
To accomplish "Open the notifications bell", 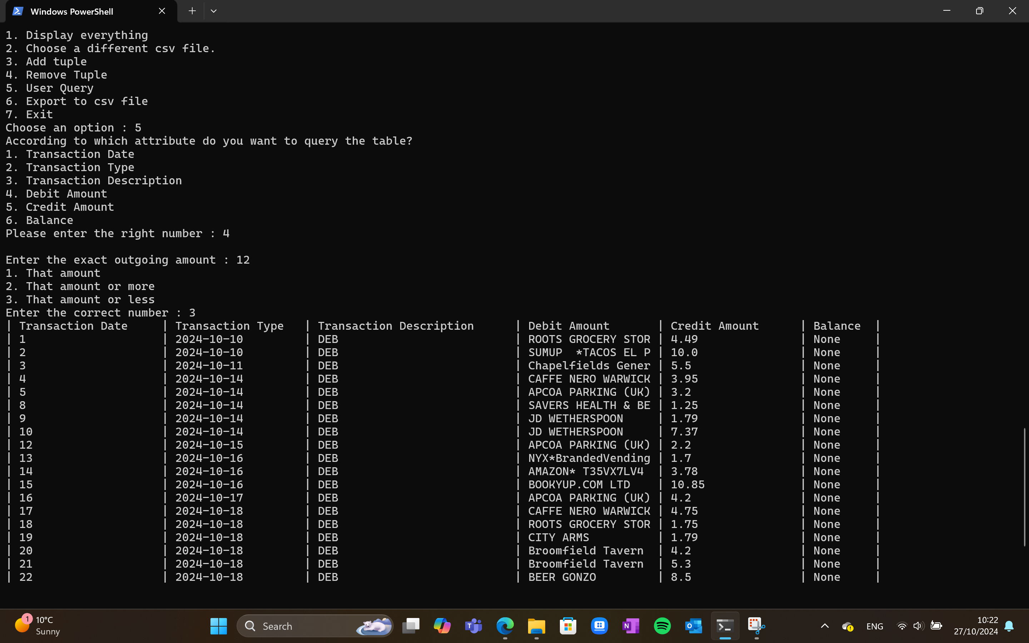I will pyautogui.click(x=1009, y=626).
